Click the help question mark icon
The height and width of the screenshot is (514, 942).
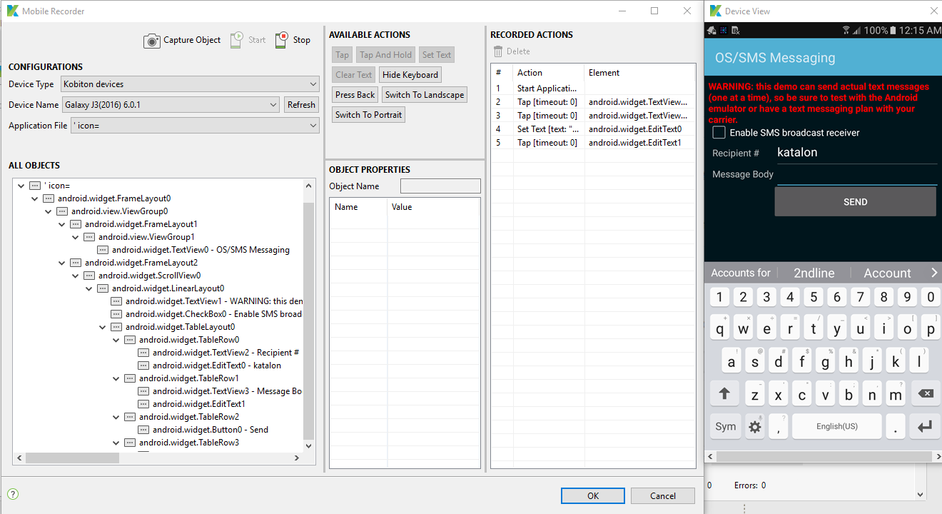click(12, 493)
